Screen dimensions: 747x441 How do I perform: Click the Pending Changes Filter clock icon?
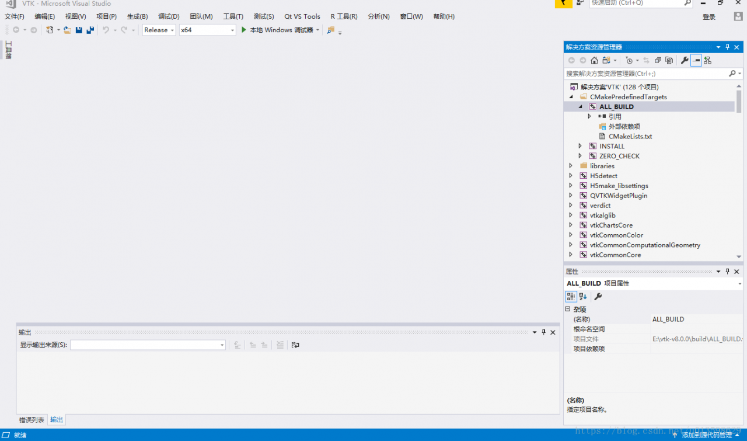pos(629,60)
